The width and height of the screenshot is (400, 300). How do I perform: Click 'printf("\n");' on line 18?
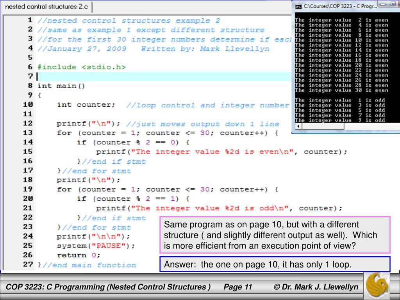pos(88,180)
